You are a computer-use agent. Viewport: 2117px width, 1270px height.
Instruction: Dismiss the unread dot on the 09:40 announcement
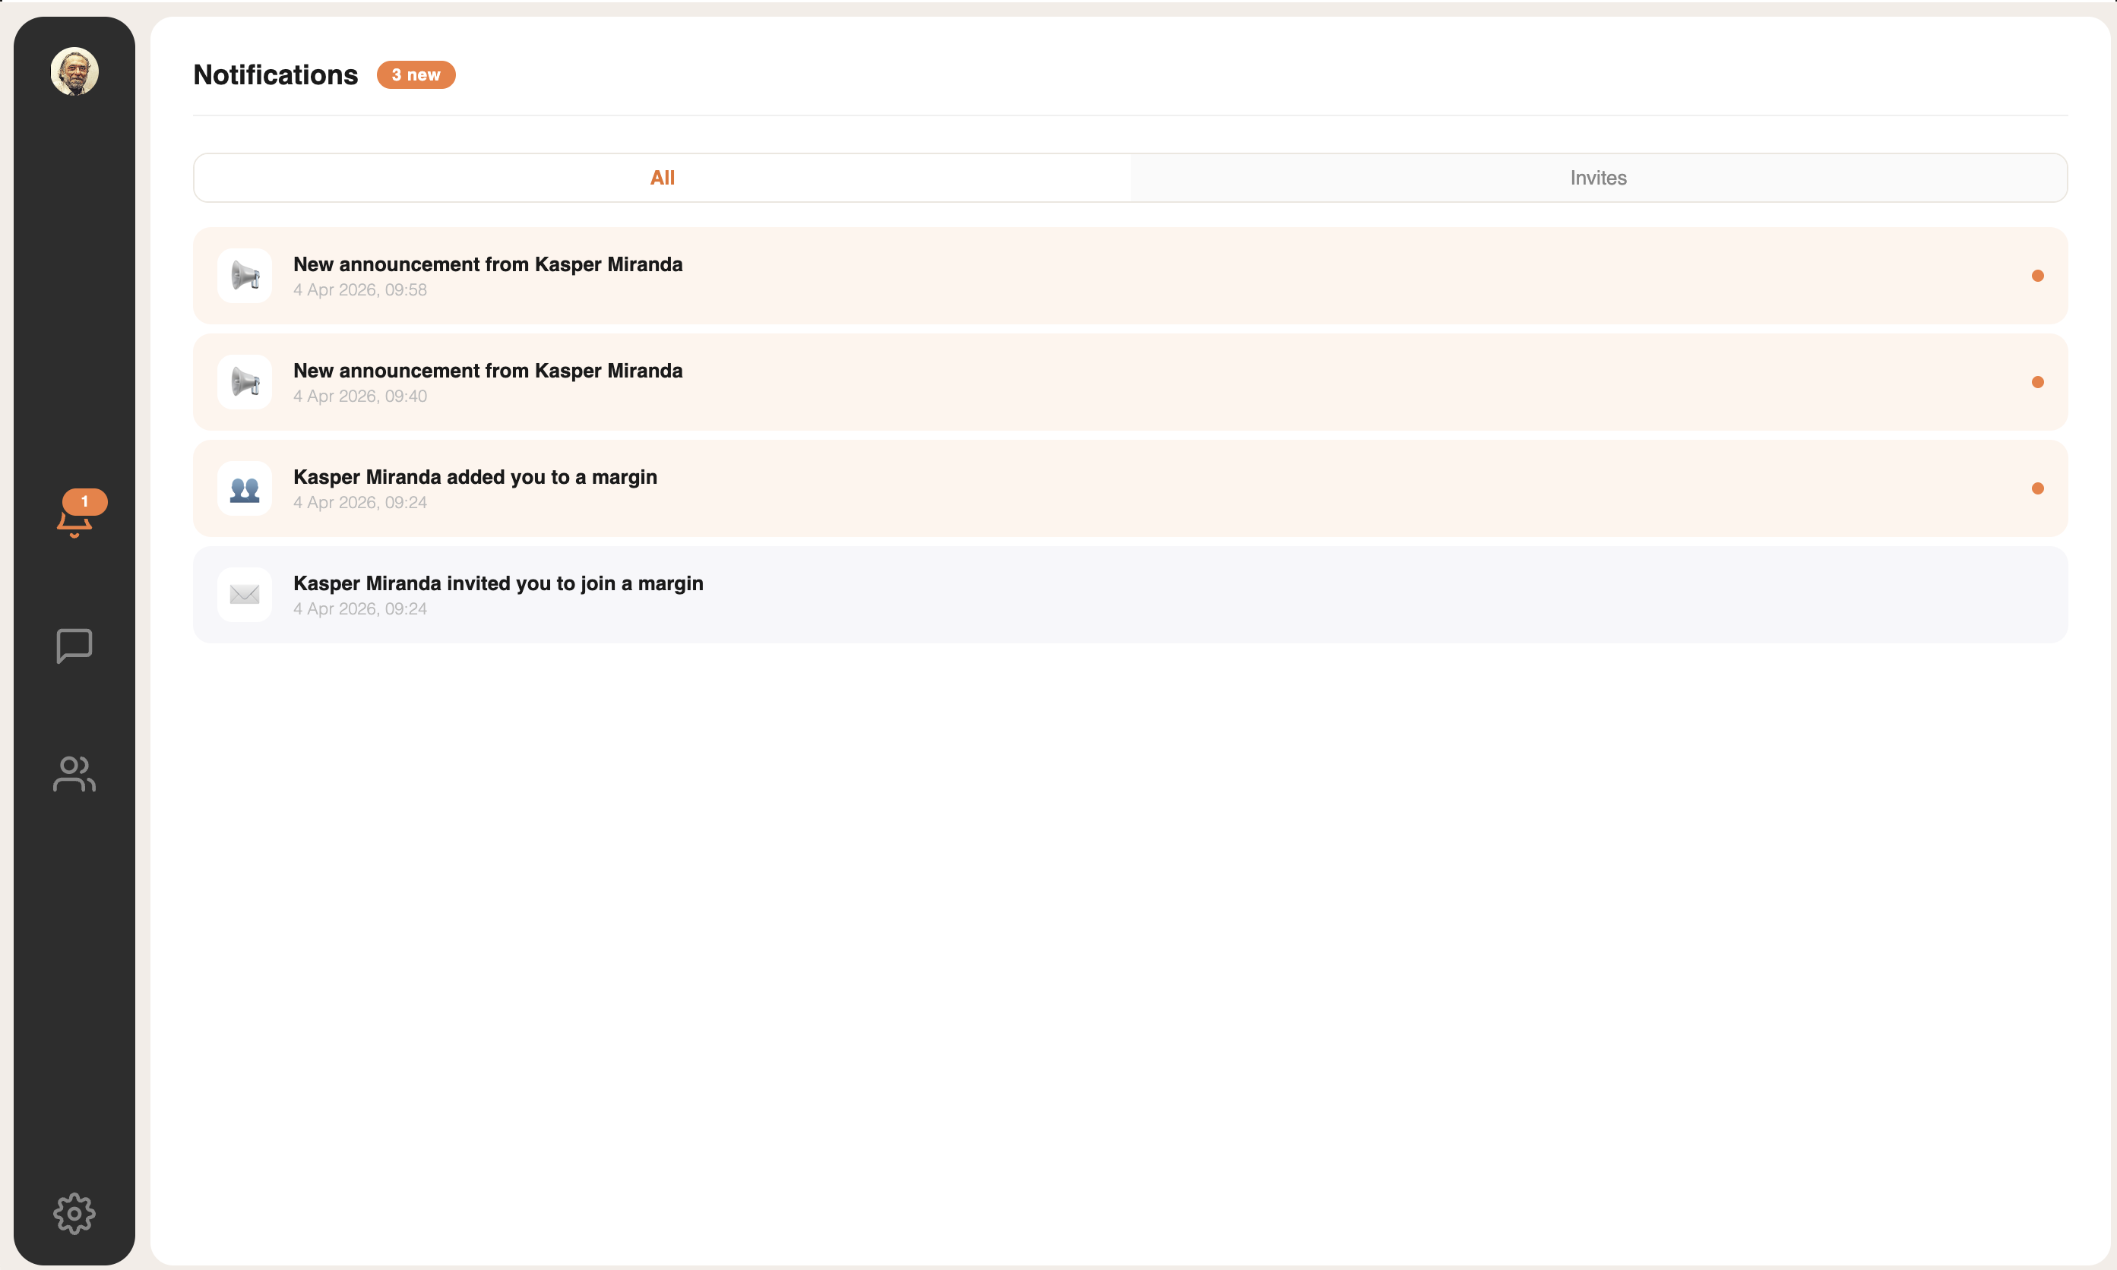point(2036,382)
